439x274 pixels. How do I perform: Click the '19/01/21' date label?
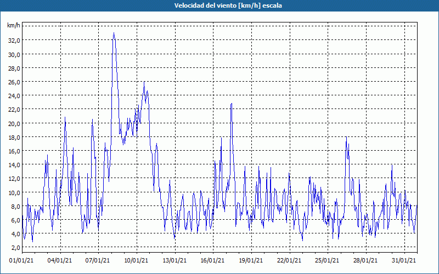point(251,261)
